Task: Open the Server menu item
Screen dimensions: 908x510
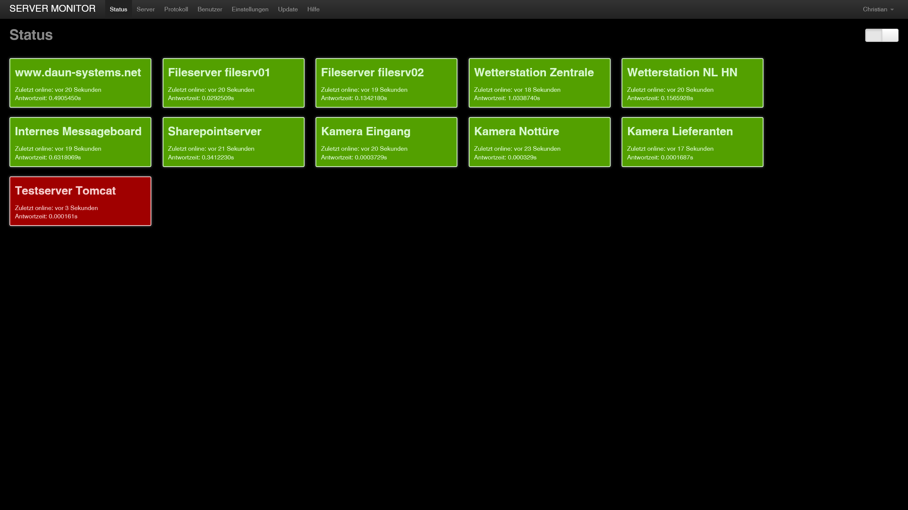Action: (146, 9)
